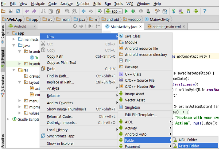Click the Synchronize toolbar icon
Screen dimensions: 221x150
(18, 11)
